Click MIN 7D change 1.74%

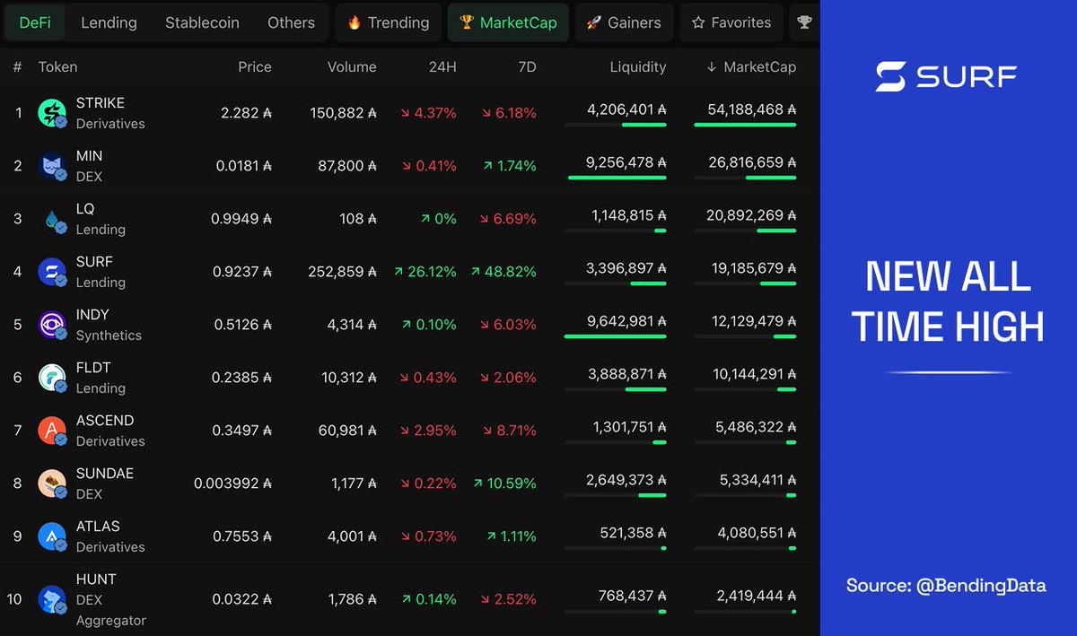510,166
